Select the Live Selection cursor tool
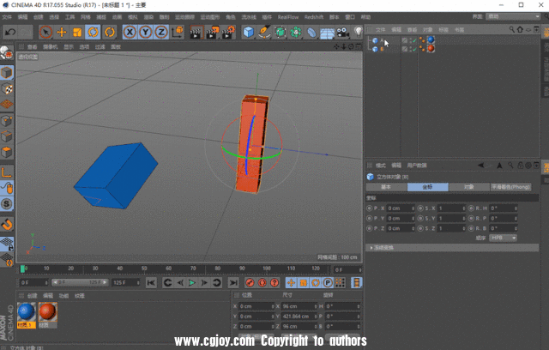Image resolution: width=549 pixels, height=350 pixels. (45, 33)
